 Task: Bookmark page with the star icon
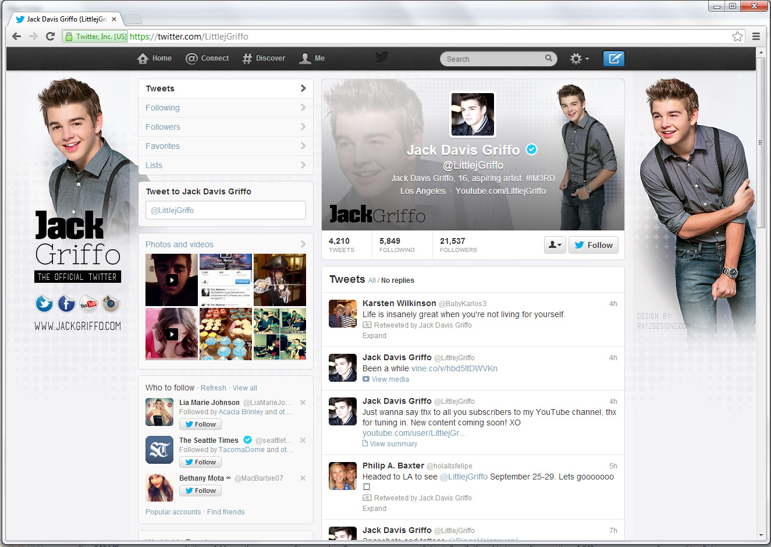pos(737,37)
